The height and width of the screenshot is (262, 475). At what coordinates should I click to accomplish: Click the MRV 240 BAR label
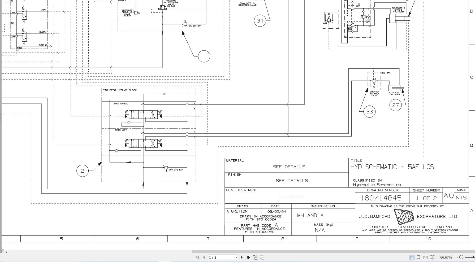[176, 170]
